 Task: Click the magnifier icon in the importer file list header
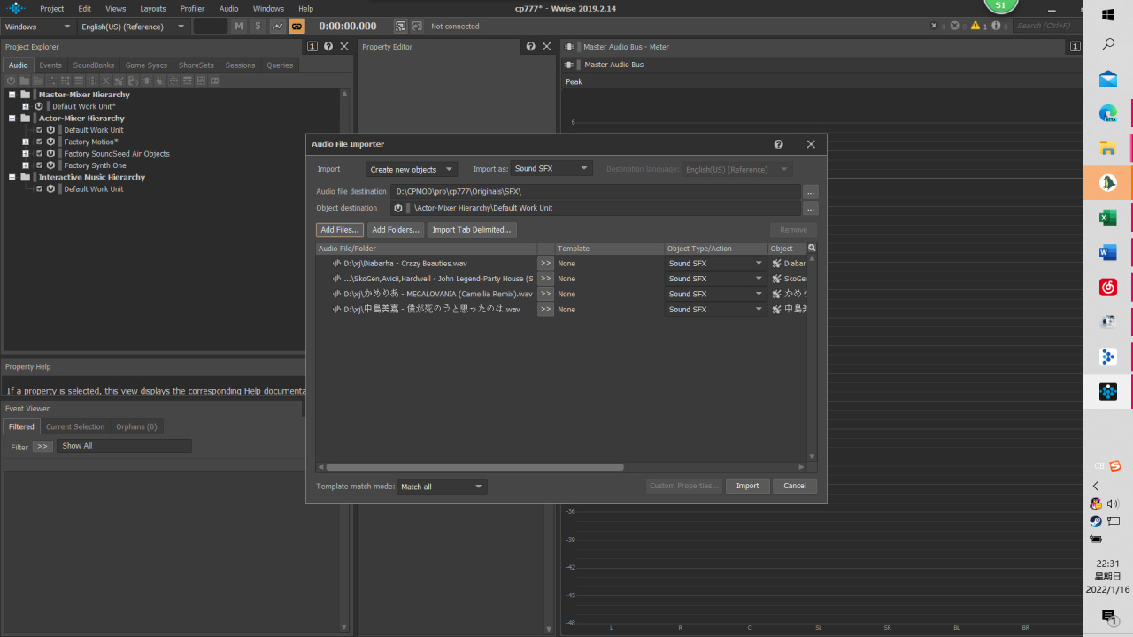(812, 249)
